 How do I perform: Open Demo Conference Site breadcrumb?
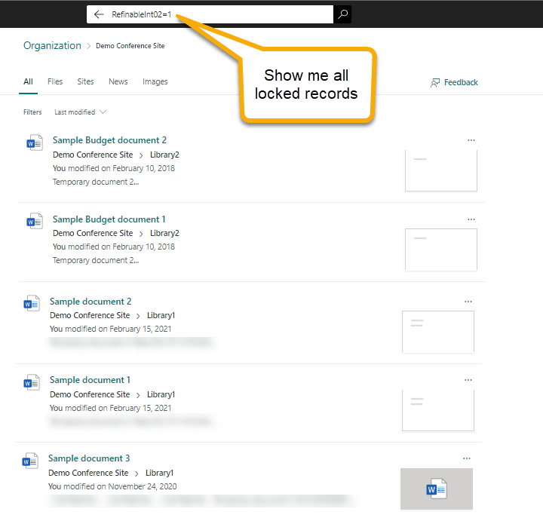coord(130,46)
